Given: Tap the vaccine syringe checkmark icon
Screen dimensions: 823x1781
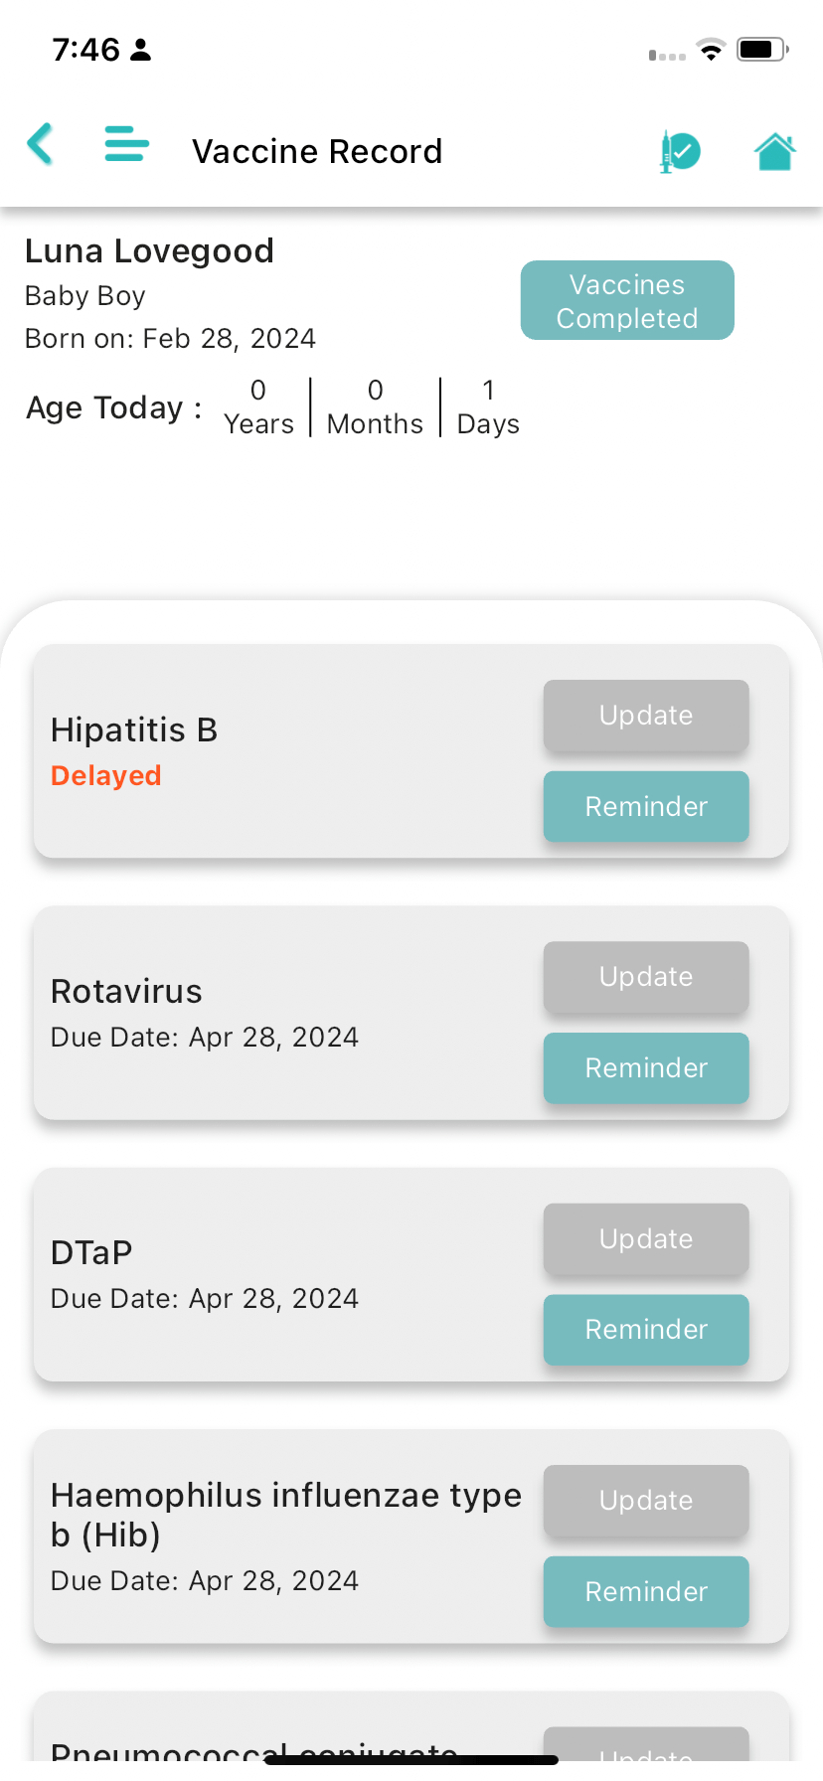Looking at the screenshot, I should point(680,152).
